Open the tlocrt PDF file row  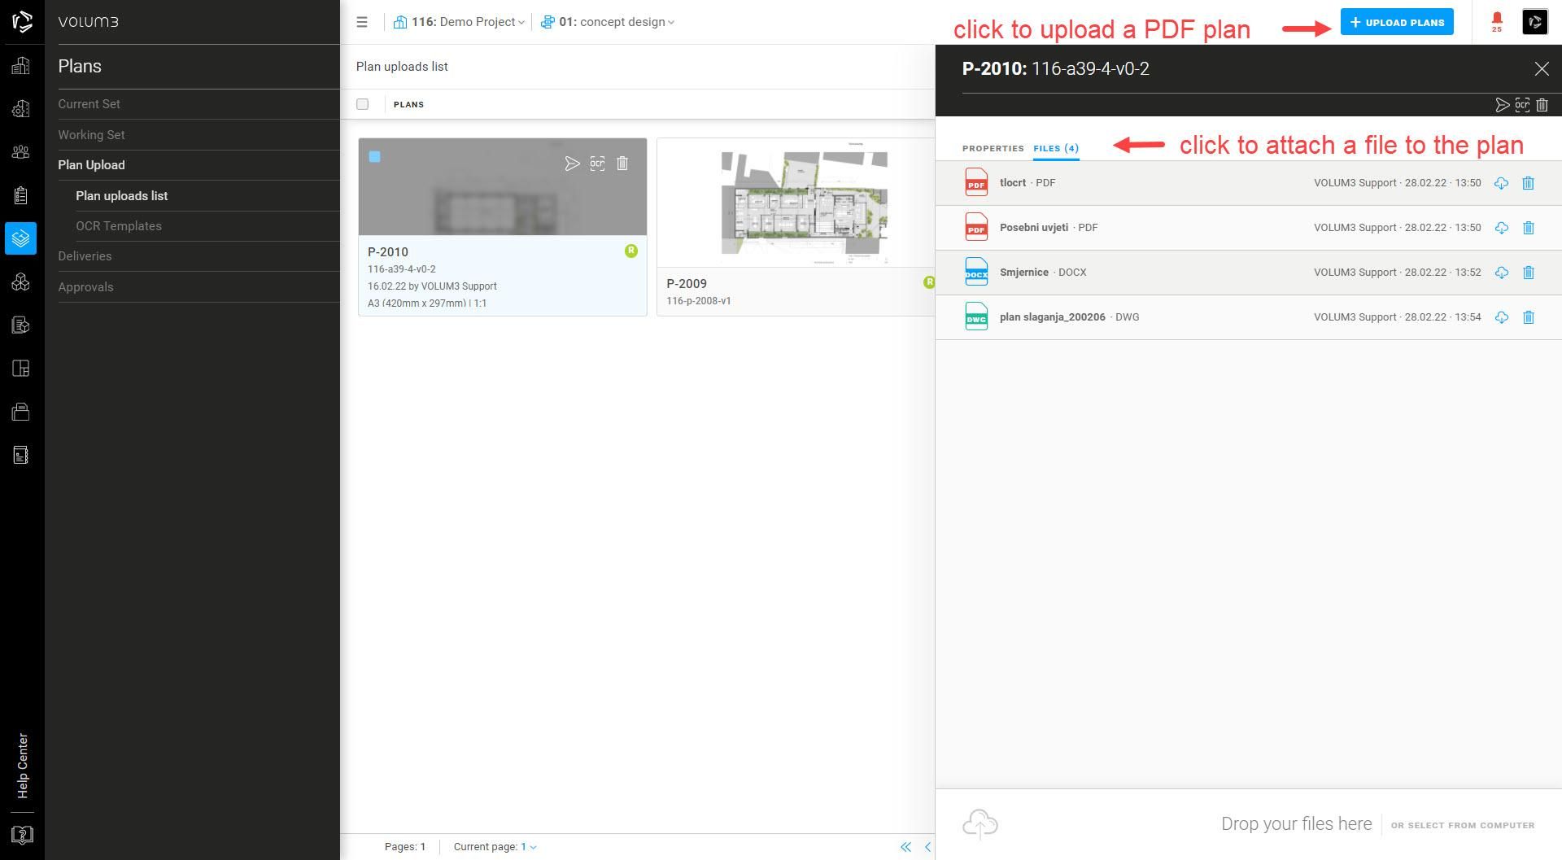pyautogui.click(x=1249, y=183)
